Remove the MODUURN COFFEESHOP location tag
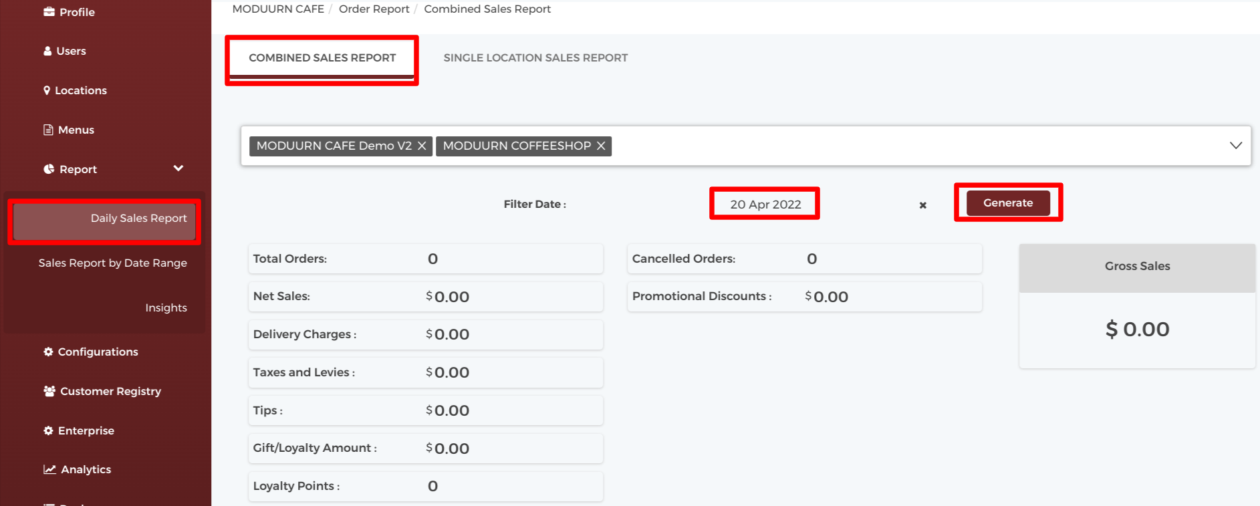Image resolution: width=1260 pixels, height=506 pixels. [x=601, y=146]
